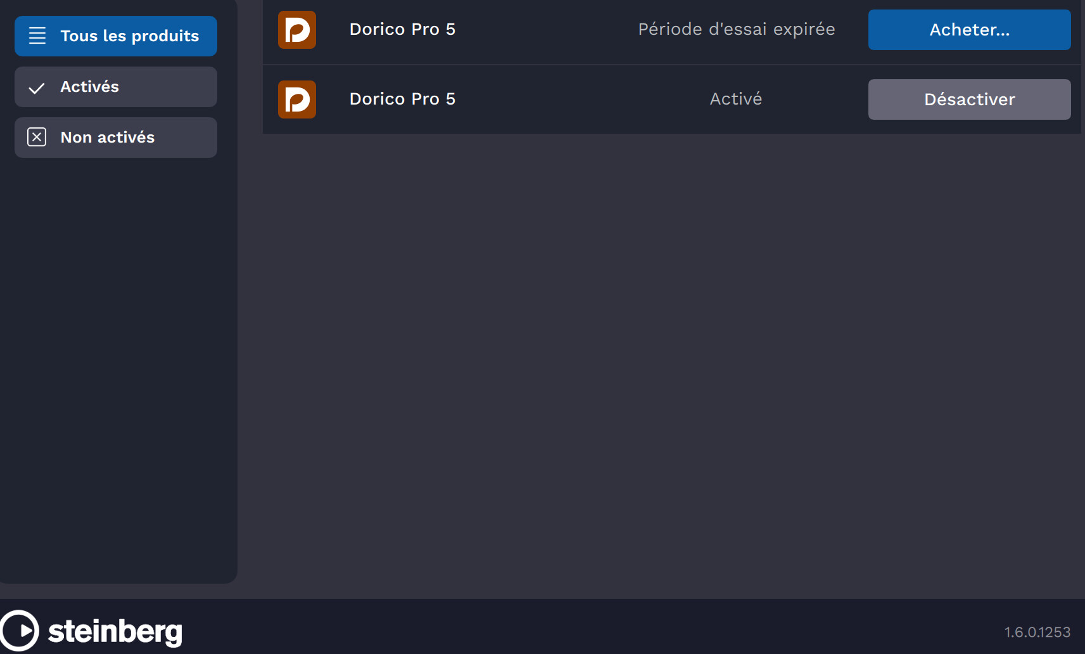Select the Dorico Pro 5 name in activated row
1085x654 pixels.
(402, 99)
